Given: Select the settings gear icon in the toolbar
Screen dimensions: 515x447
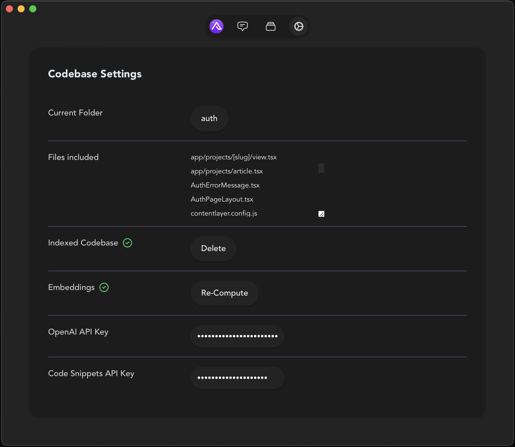Looking at the screenshot, I should [x=298, y=26].
